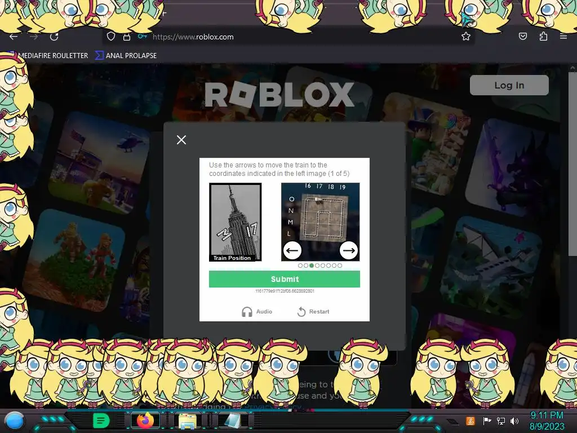This screenshot has height=433, width=577.
Task: Open the Pocket save icon
Action: pos(522,36)
